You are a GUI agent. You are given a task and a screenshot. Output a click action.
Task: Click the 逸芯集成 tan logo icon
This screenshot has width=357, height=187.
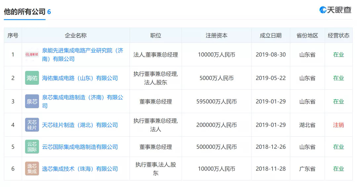(x=32, y=169)
